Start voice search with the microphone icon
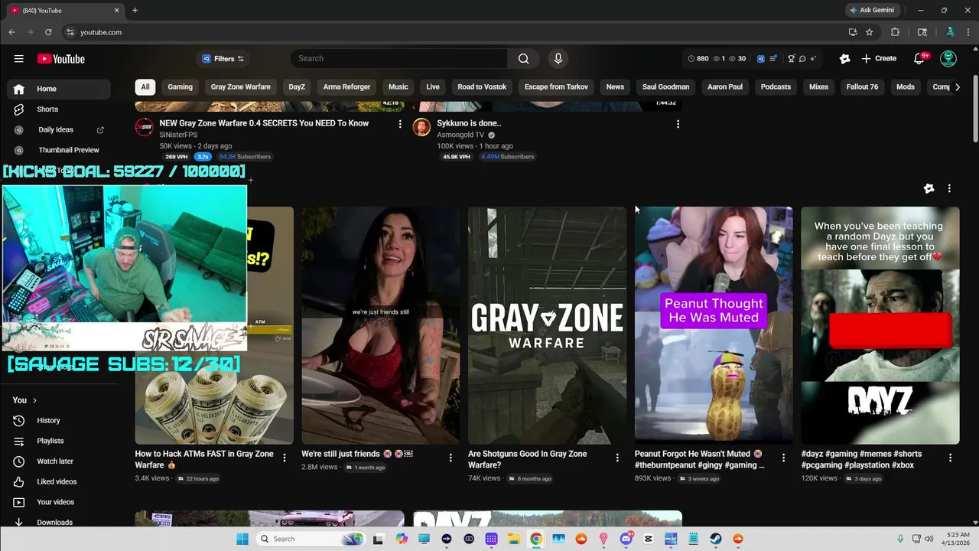Image resolution: width=979 pixels, height=551 pixels. pyautogui.click(x=558, y=59)
